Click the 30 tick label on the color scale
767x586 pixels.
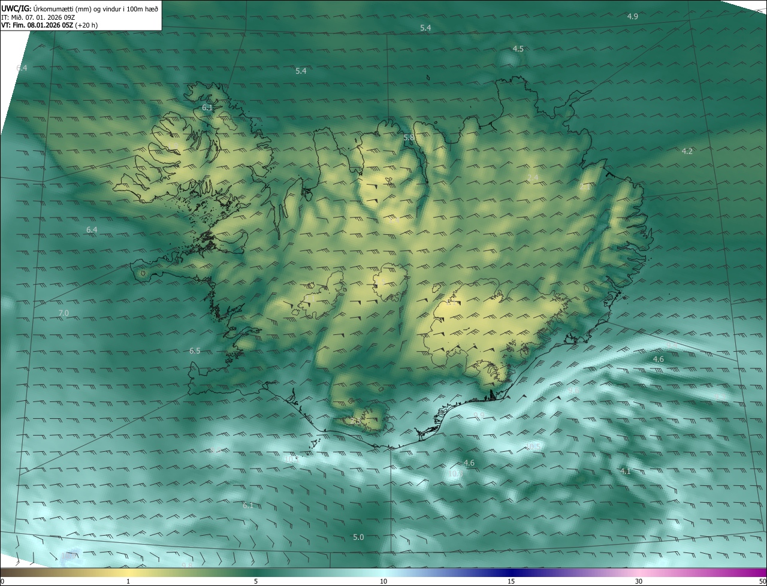[639, 581]
